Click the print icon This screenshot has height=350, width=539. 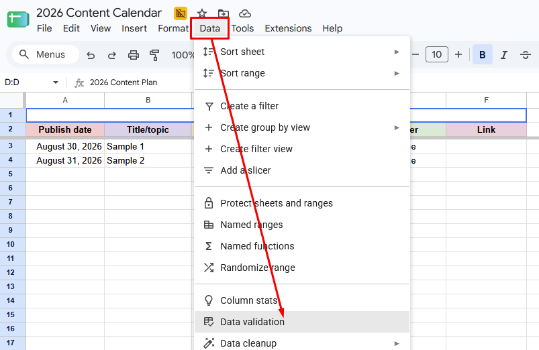pos(134,55)
